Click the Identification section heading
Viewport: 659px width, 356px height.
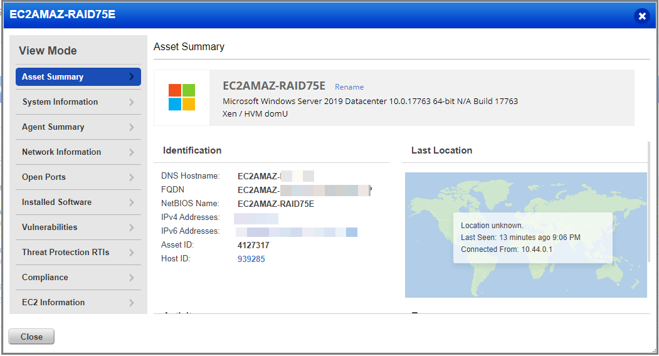click(192, 150)
